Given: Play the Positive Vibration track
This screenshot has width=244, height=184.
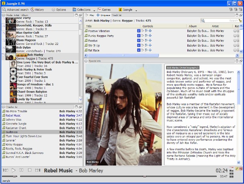Looking at the screenshot, I should coord(143,31).
